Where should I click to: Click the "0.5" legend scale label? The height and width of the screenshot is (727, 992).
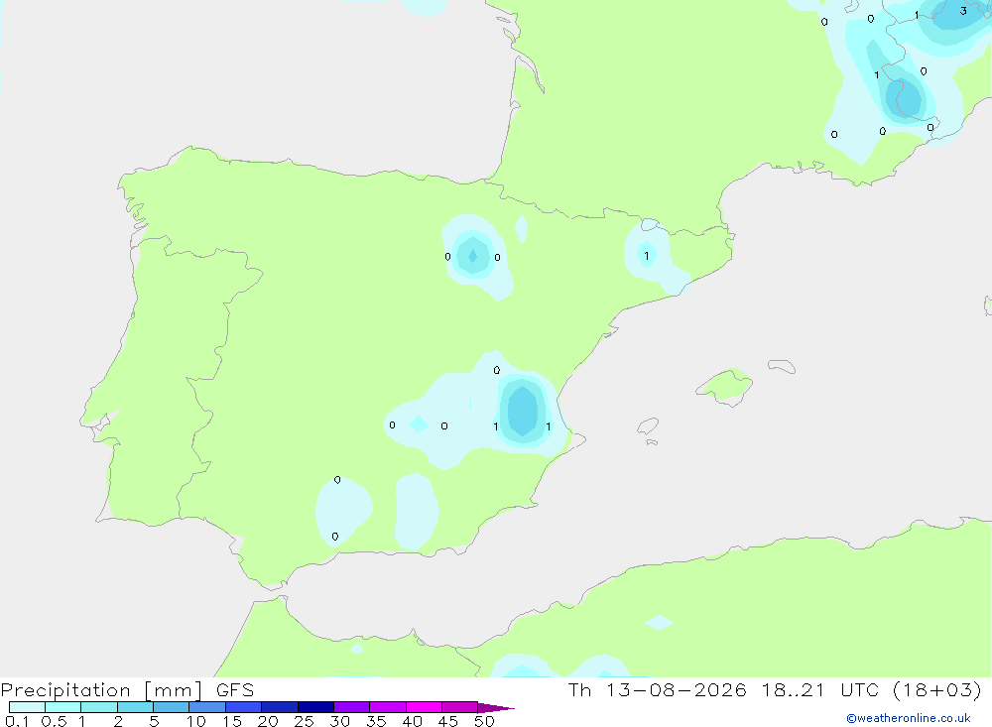[54, 721]
